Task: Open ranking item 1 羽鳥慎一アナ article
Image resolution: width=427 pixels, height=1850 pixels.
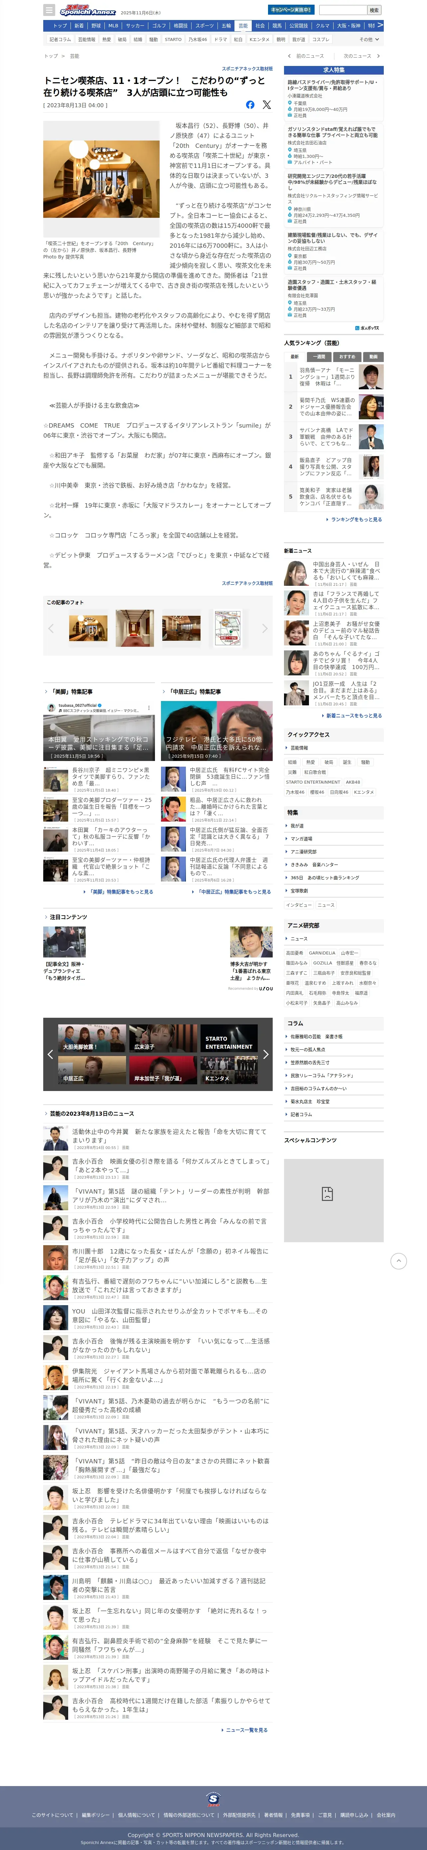Action: click(334, 376)
